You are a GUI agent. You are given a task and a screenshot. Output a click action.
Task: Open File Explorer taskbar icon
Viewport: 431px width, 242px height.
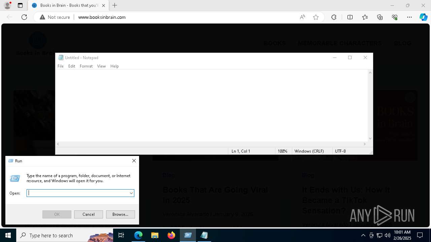pos(155,235)
